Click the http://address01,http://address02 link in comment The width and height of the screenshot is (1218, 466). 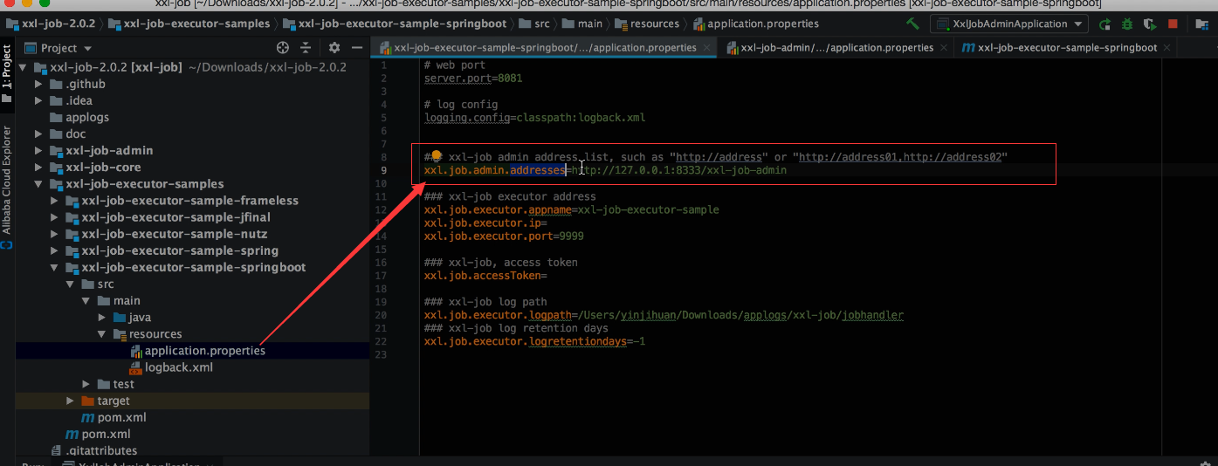click(900, 157)
